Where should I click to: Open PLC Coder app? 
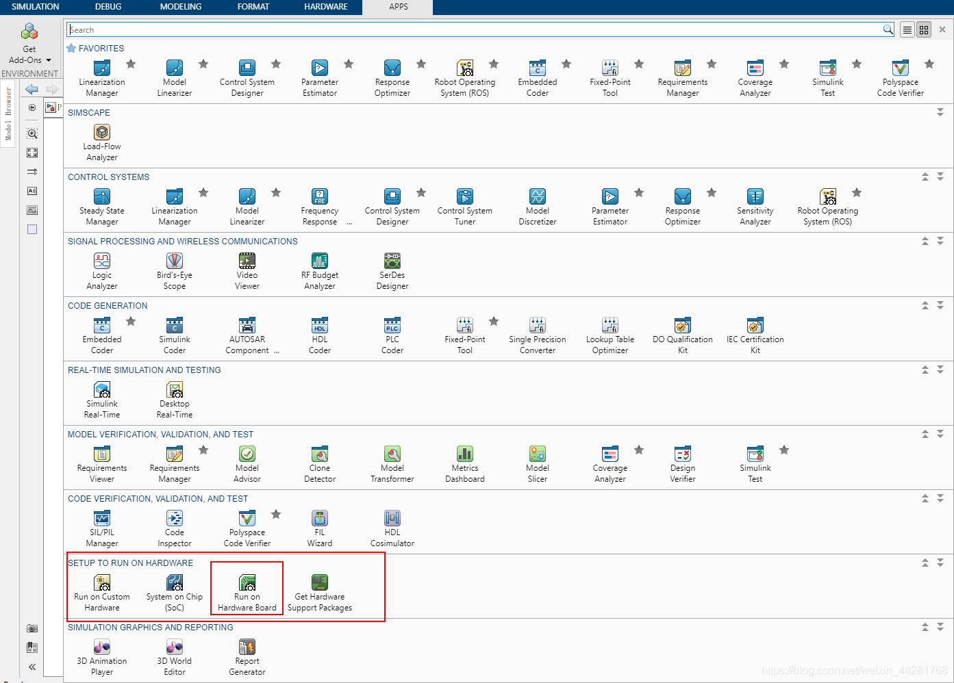click(392, 335)
